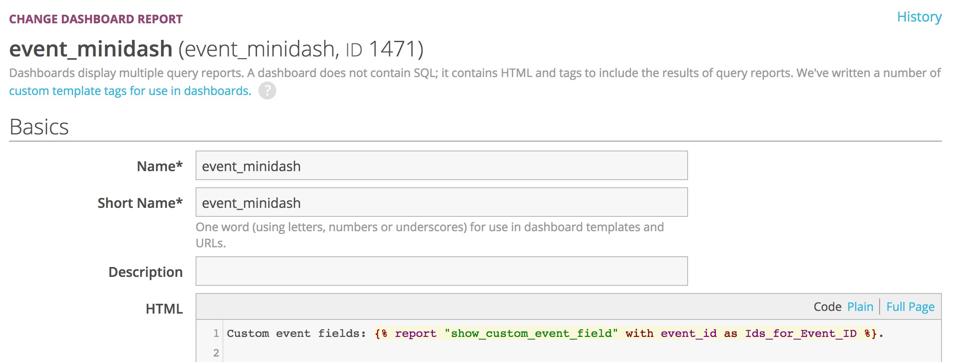
Task: Click line number 2 in editor gutter
Action: click(216, 353)
